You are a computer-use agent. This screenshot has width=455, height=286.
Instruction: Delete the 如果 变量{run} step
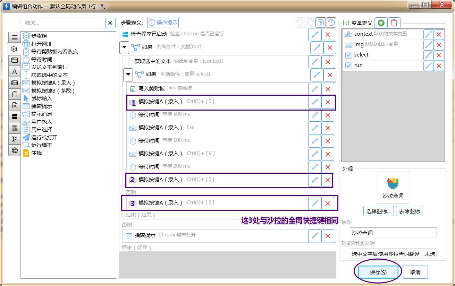[x=330, y=48]
